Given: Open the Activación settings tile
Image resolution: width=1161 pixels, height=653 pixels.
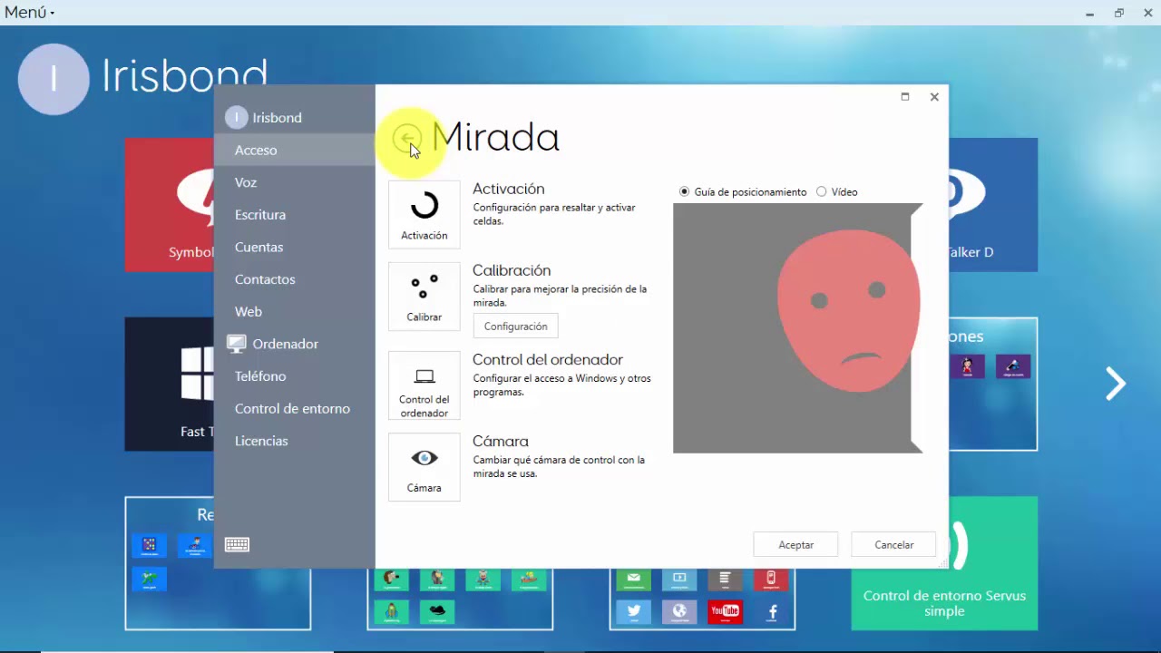Looking at the screenshot, I should click(x=424, y=214).
